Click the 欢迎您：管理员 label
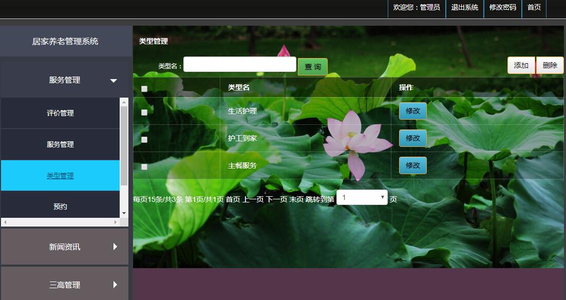Image resolution: width=566 pixels, height=300 pixels. tap(417, 8)
